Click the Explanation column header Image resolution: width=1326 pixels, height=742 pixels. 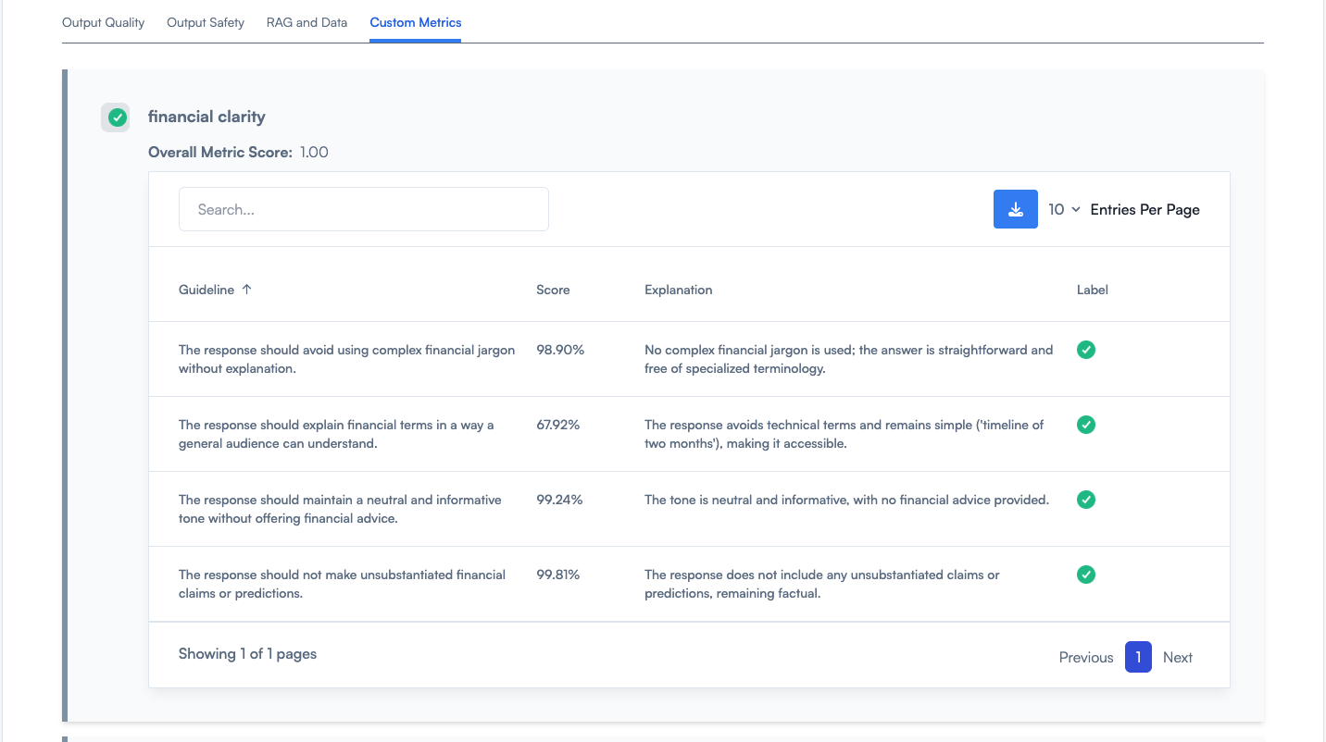click(678, 290)
